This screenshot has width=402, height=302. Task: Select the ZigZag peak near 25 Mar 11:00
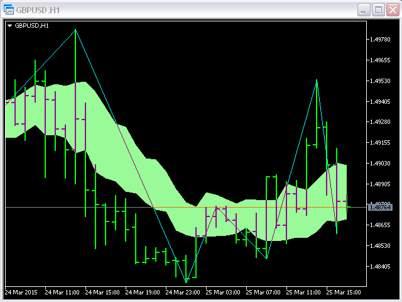(317, 80)
